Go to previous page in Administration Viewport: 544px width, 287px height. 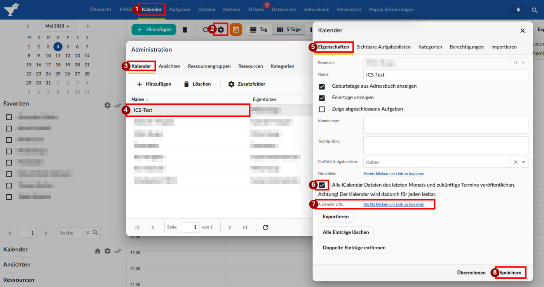pos(153,227)
